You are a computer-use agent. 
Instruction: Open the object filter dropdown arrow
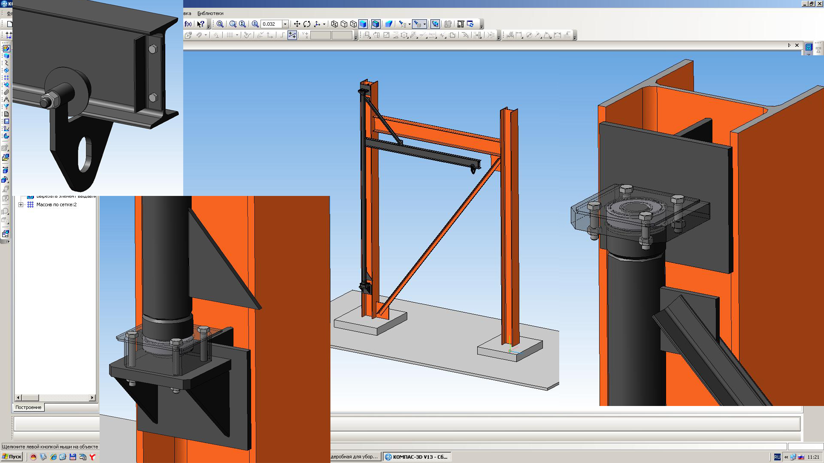(409, 24)
